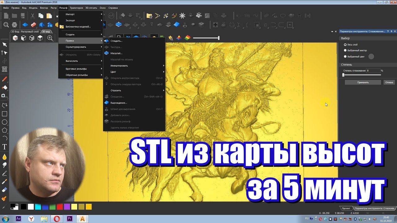Open the 3D-печать menu
The width and height of the screenshot is (397, 223).
pos(91,8)
